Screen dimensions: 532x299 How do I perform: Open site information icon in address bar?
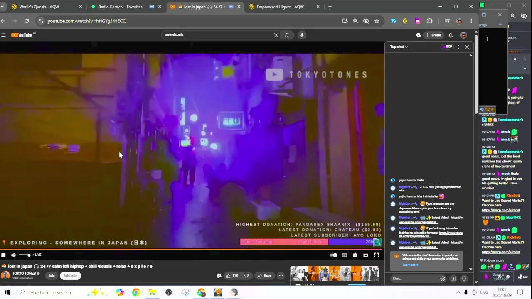(x=40, y=21)
